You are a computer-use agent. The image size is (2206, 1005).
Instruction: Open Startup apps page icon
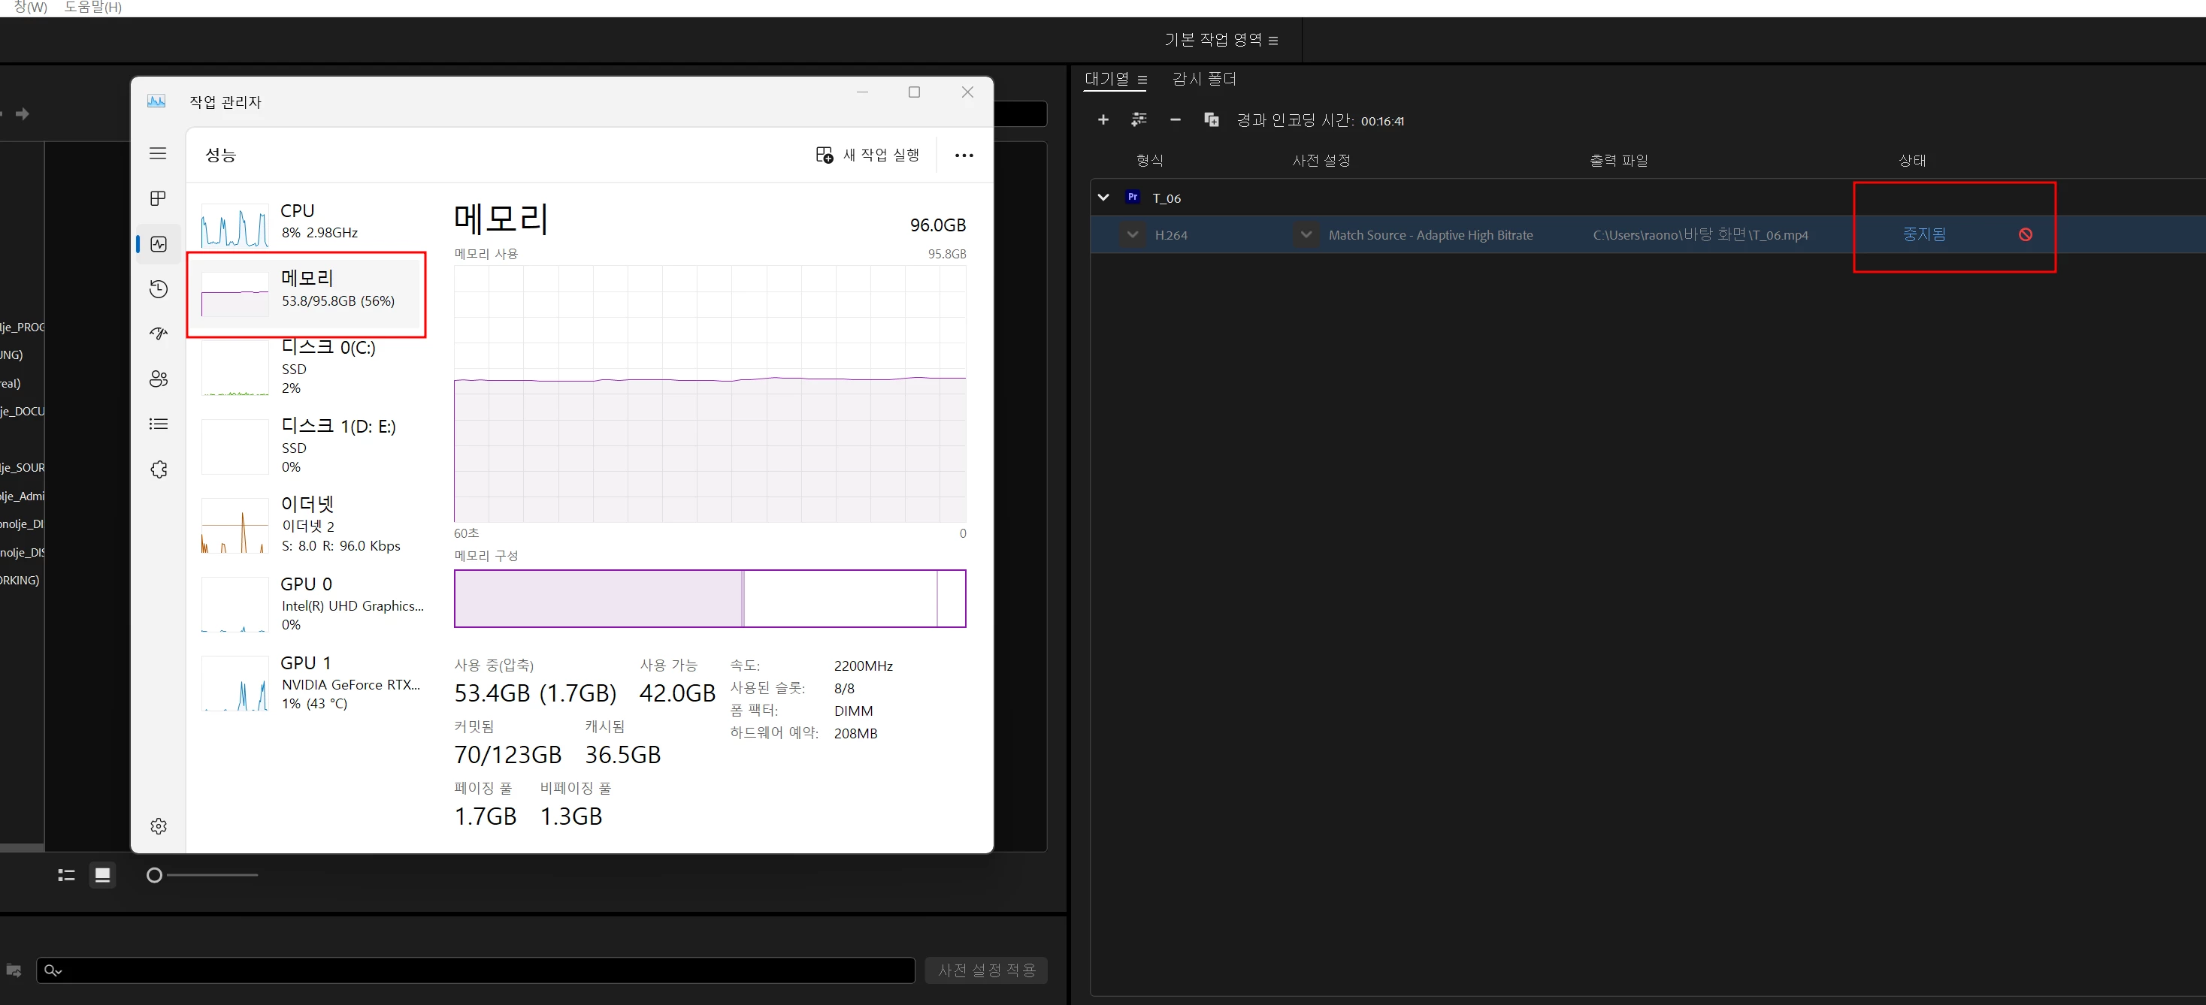159,333
